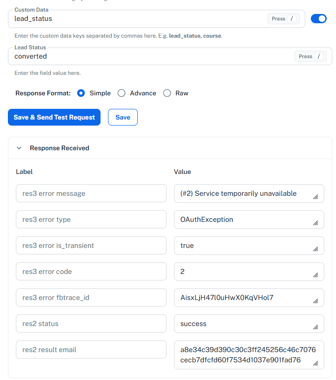The width and height of the screenshot is (336, 380).
Task: Click the res2 result email label field
Action: coord(91,350)
